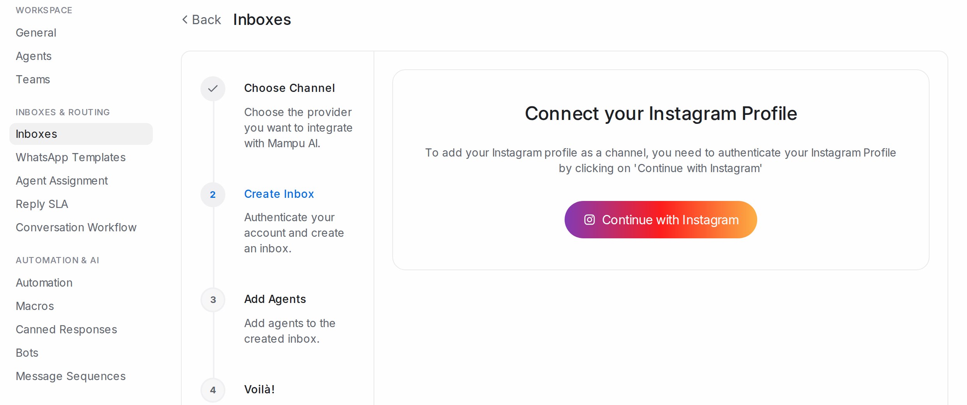Click the WORKSPACE section label
967x405 pixels.
[44, 11]
